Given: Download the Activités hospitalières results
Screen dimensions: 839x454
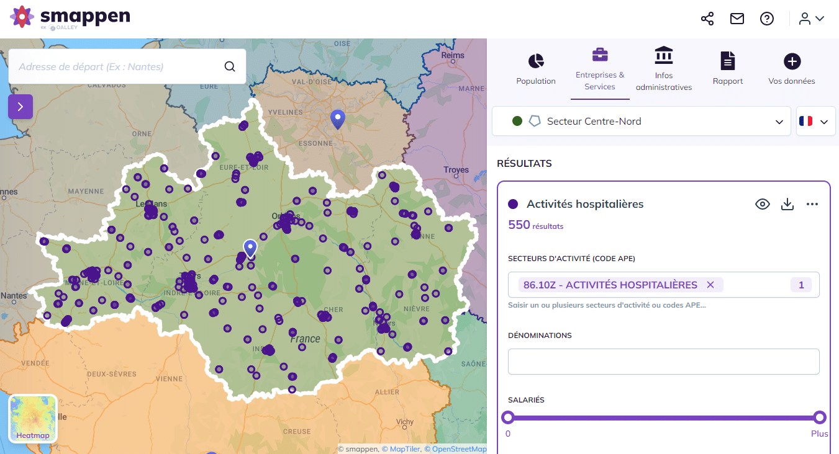Looking at the screenshot, I should [x=787, y=203].
